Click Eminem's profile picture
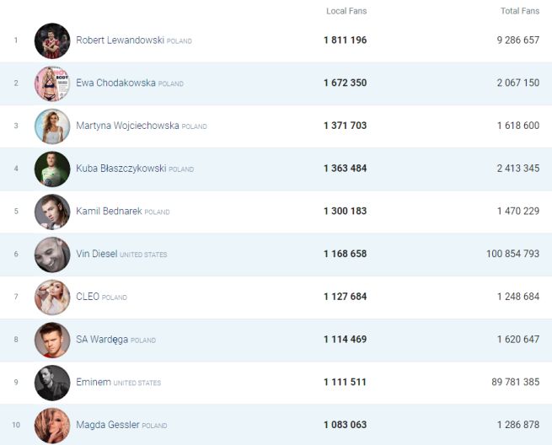 (x=52, y=383)
